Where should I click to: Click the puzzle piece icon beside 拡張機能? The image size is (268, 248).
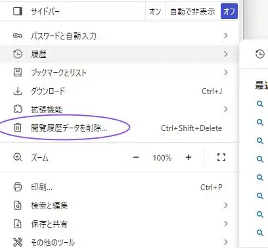tap(18, 109)
